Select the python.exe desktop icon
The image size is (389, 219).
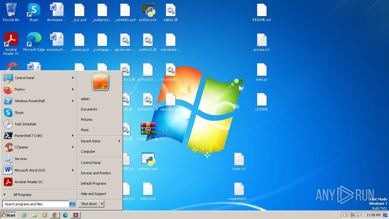click(148, 12)
